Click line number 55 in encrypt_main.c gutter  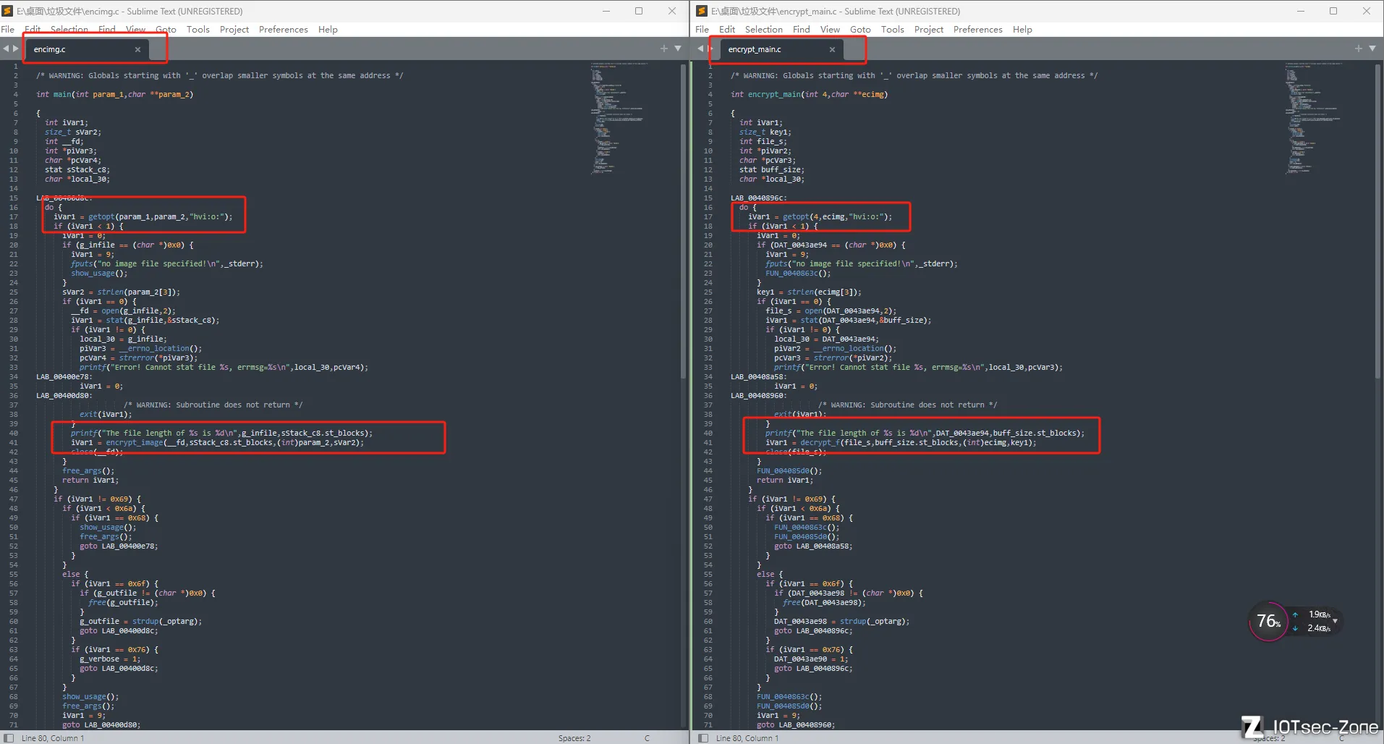[708, 574]
